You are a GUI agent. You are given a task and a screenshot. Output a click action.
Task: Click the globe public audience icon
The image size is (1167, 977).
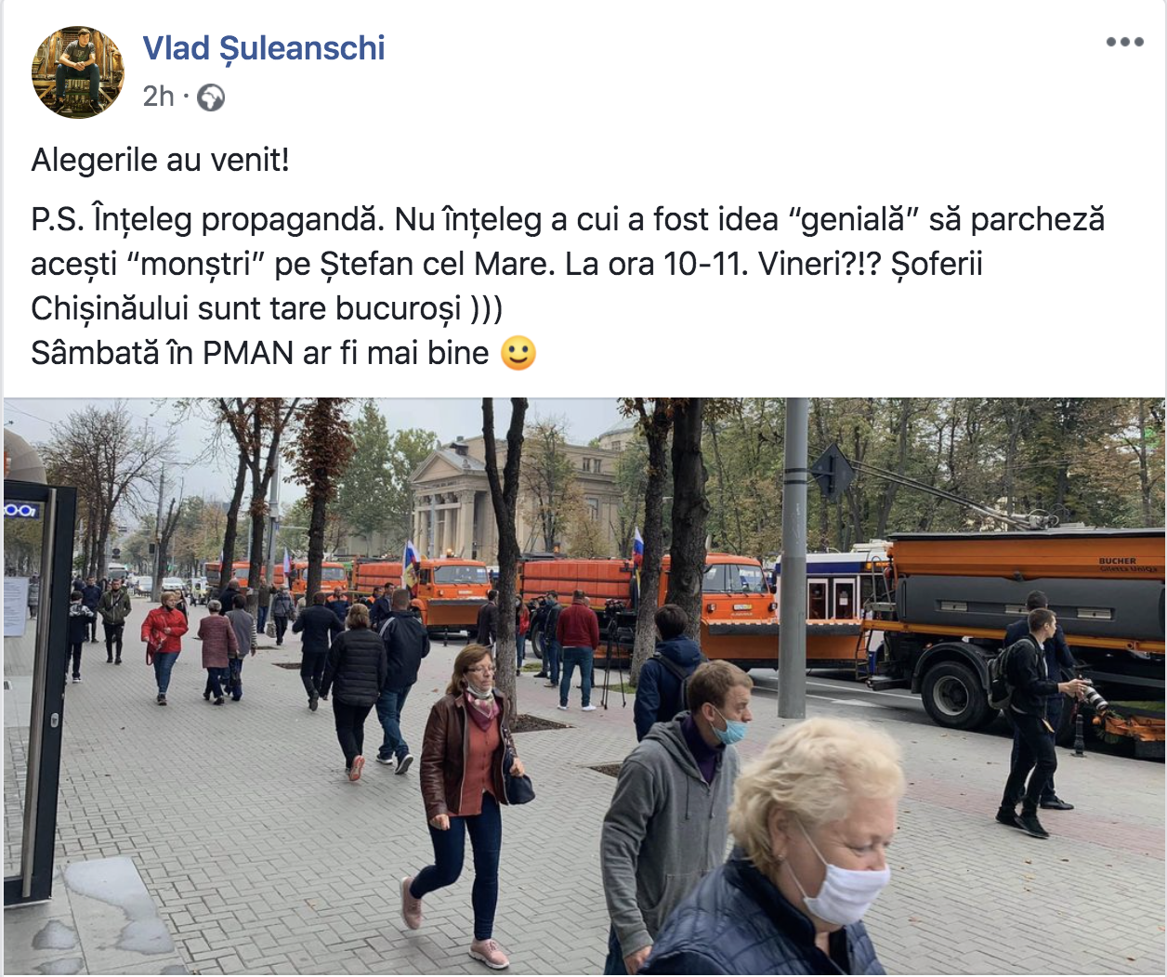coord(211,97)
